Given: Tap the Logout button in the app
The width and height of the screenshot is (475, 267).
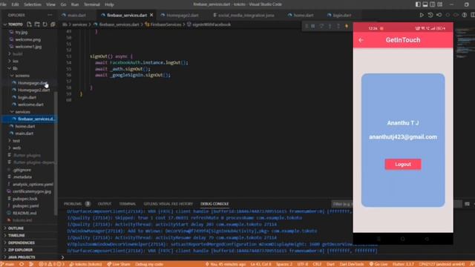Looking at the screenshot, I should [x=403, y=165].
